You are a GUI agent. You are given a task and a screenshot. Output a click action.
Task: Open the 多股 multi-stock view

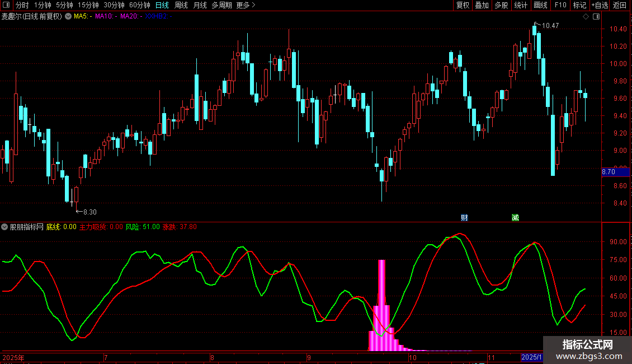pyautogui.click(x=502, y=5)
